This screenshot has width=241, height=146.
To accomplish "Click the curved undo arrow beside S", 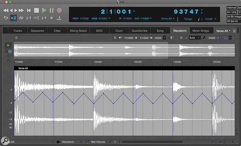I will click(x=120, y=38).
